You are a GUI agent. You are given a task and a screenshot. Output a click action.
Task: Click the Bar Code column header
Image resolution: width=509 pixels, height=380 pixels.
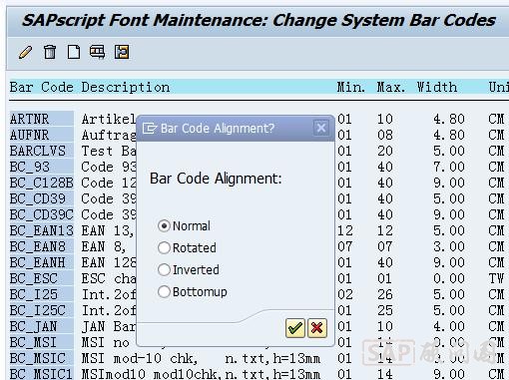(41, 88)
